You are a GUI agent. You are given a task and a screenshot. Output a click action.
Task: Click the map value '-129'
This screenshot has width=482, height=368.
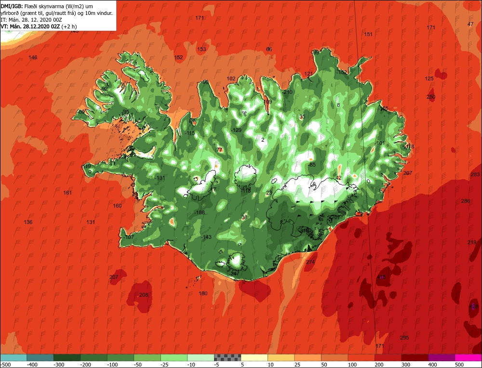236,130
